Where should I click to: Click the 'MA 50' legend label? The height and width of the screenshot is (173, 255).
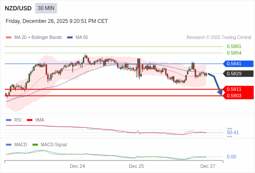[x=82, y=38]
